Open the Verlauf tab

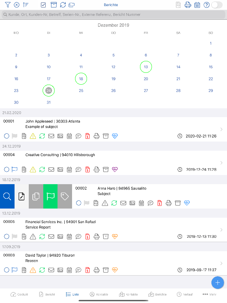coord(185,294)
